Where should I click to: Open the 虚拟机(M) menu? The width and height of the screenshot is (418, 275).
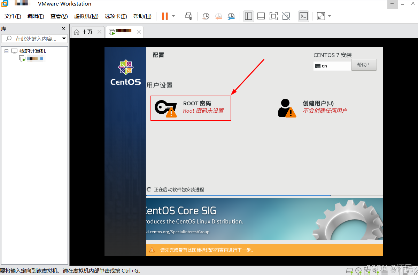tap(86, 16)
